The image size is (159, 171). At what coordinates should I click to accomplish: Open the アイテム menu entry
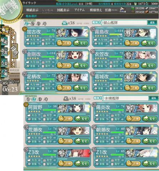[x=79, y=10]
